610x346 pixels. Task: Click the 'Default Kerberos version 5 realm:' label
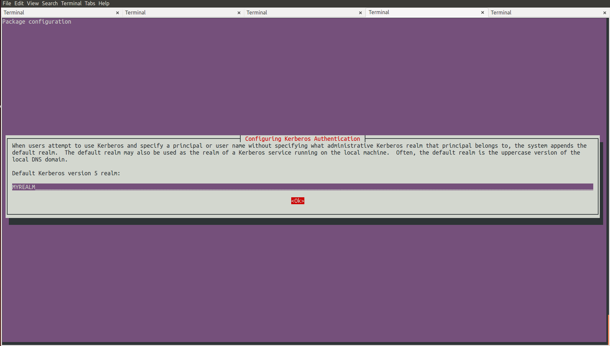click(66, 173)
